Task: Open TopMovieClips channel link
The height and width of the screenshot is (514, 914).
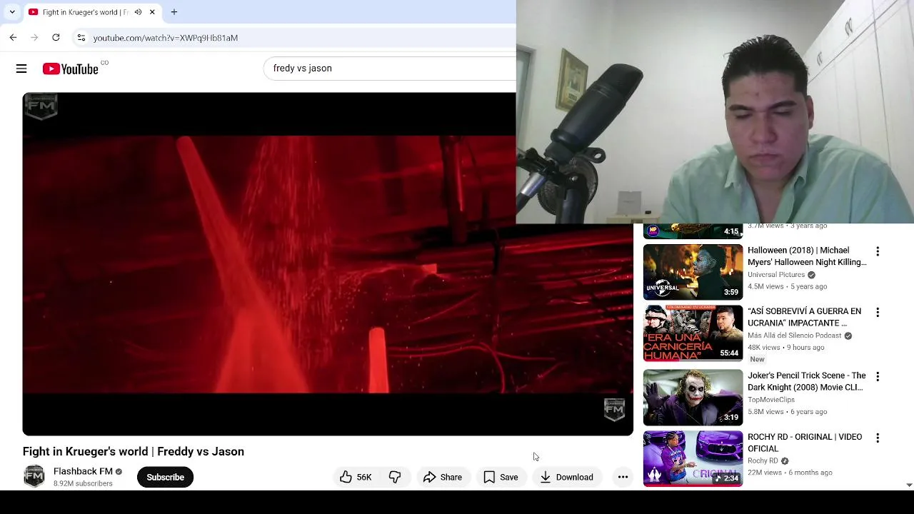Action: 771,400
